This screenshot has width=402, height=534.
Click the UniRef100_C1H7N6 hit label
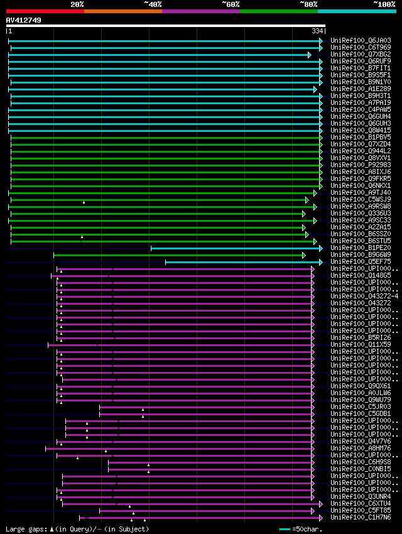coord(361,517)
